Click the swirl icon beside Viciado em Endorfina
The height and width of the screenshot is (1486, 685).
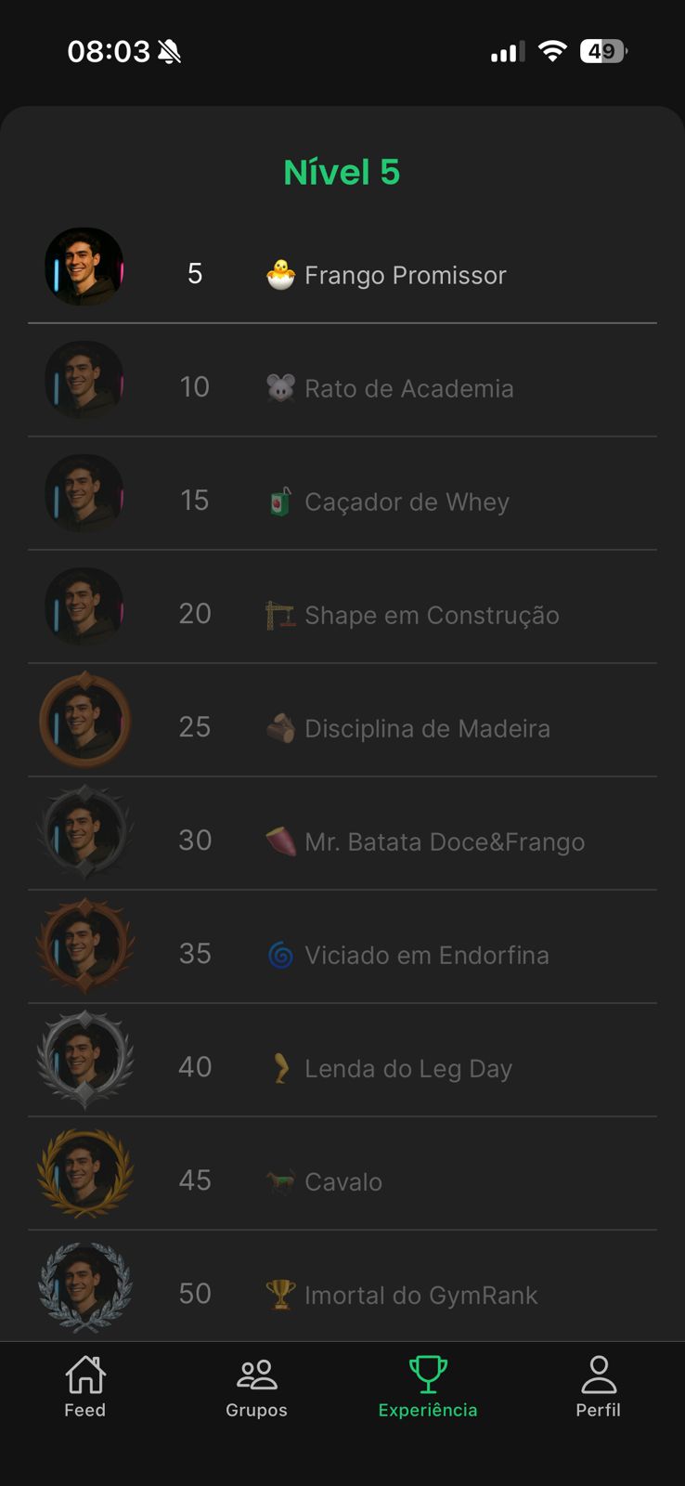coord(280,955)
